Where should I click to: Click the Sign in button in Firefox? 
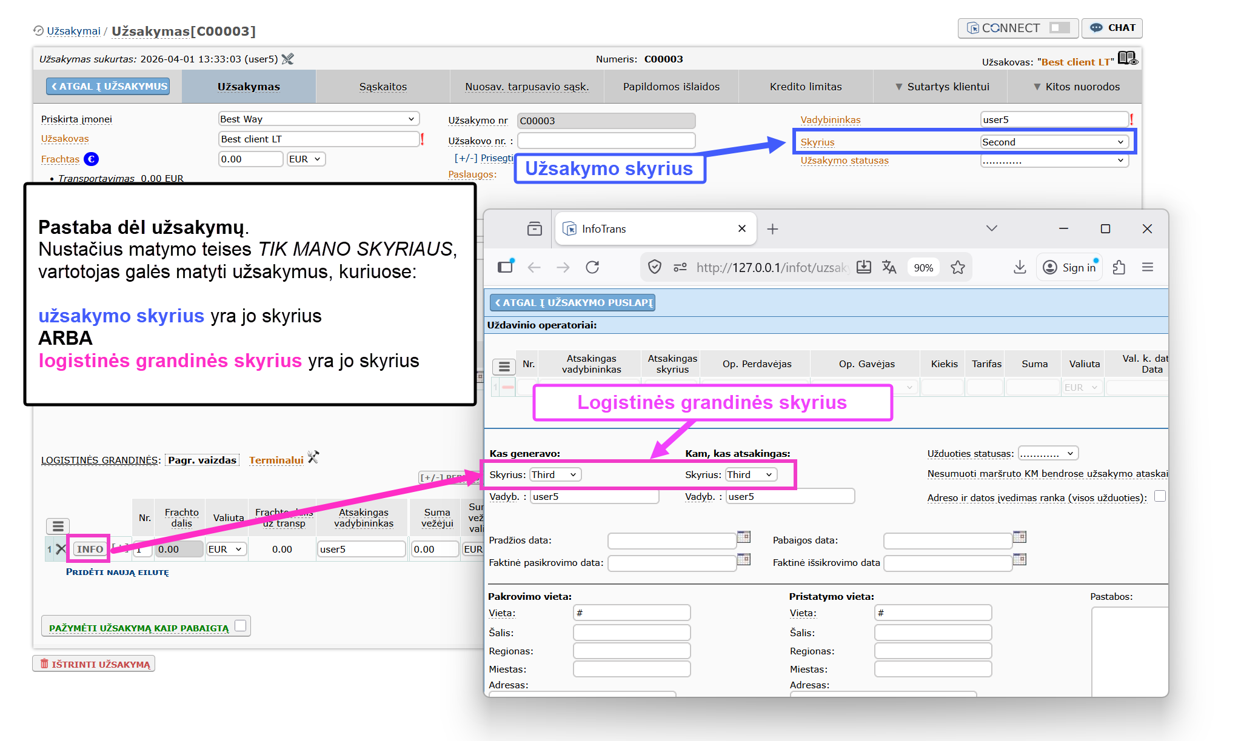pos(1069,267)
